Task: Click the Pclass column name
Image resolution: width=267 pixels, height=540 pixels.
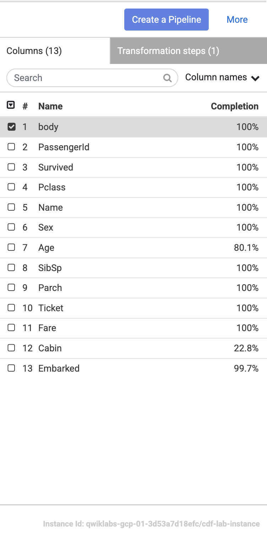Action: (52, 187)
